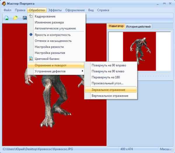Image resolution: width=175 pixels, height=153 pixels.
Task: Click the Мастер Портрета app icon
Action: pyautogui.click(x=3, y=3)
